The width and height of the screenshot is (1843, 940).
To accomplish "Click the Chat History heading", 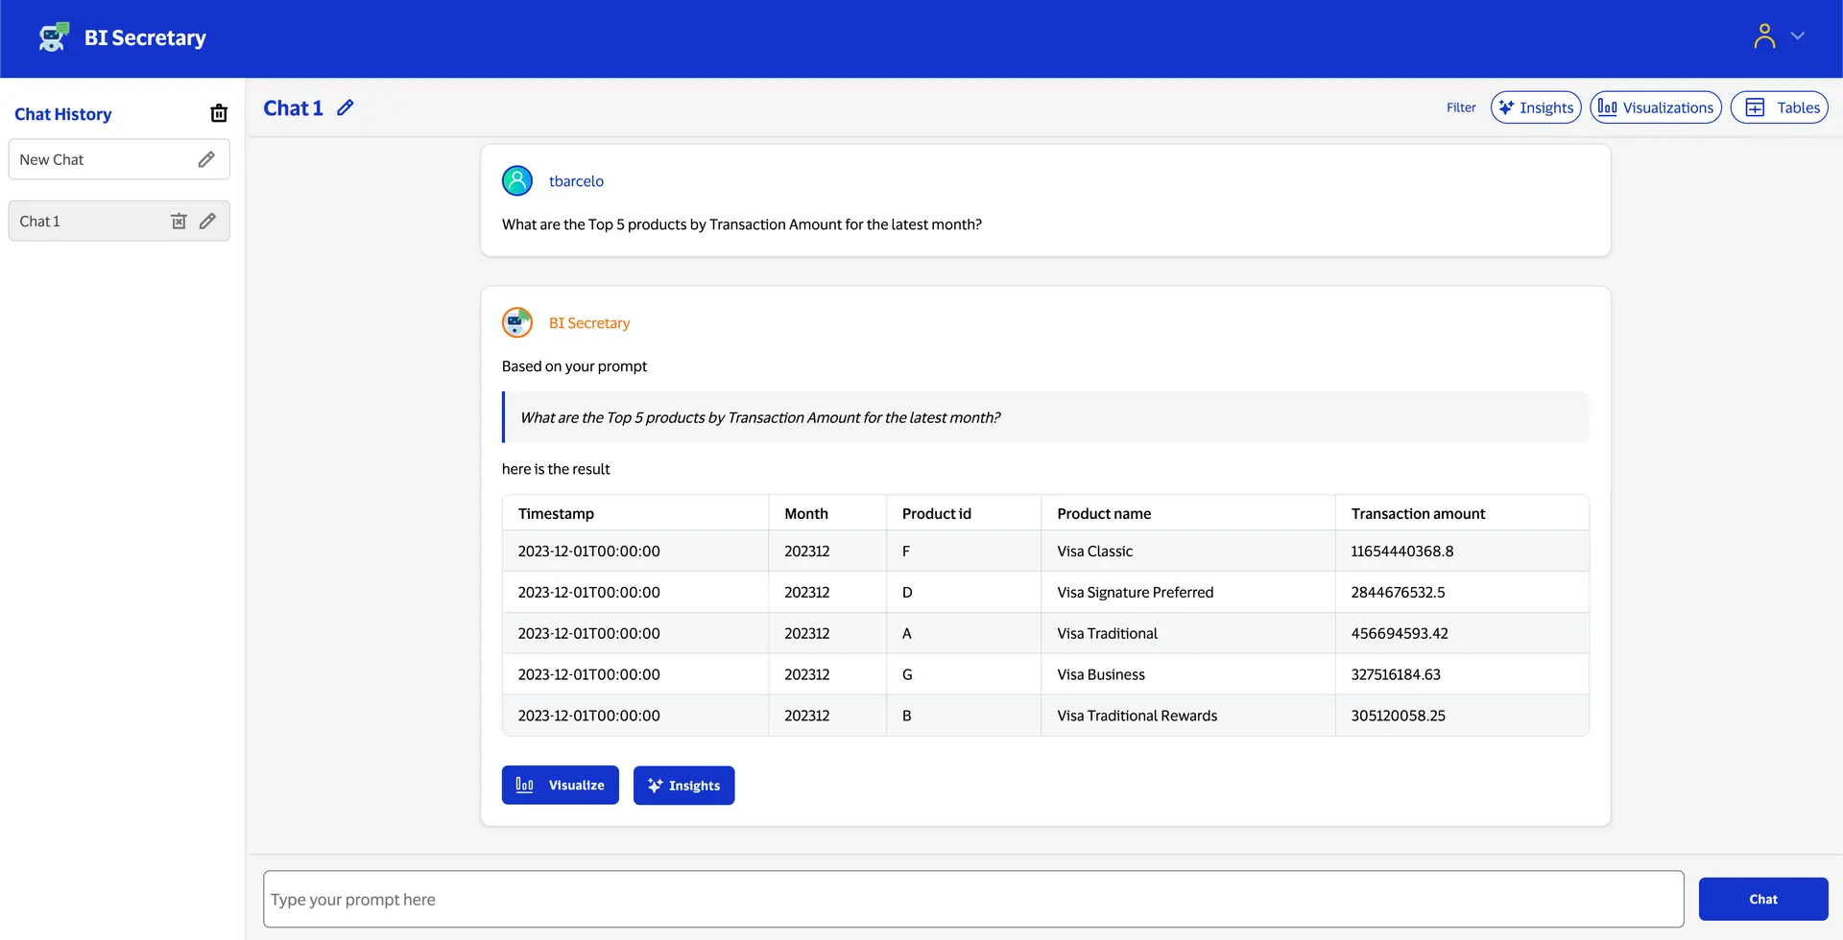I will coord(63,114).
